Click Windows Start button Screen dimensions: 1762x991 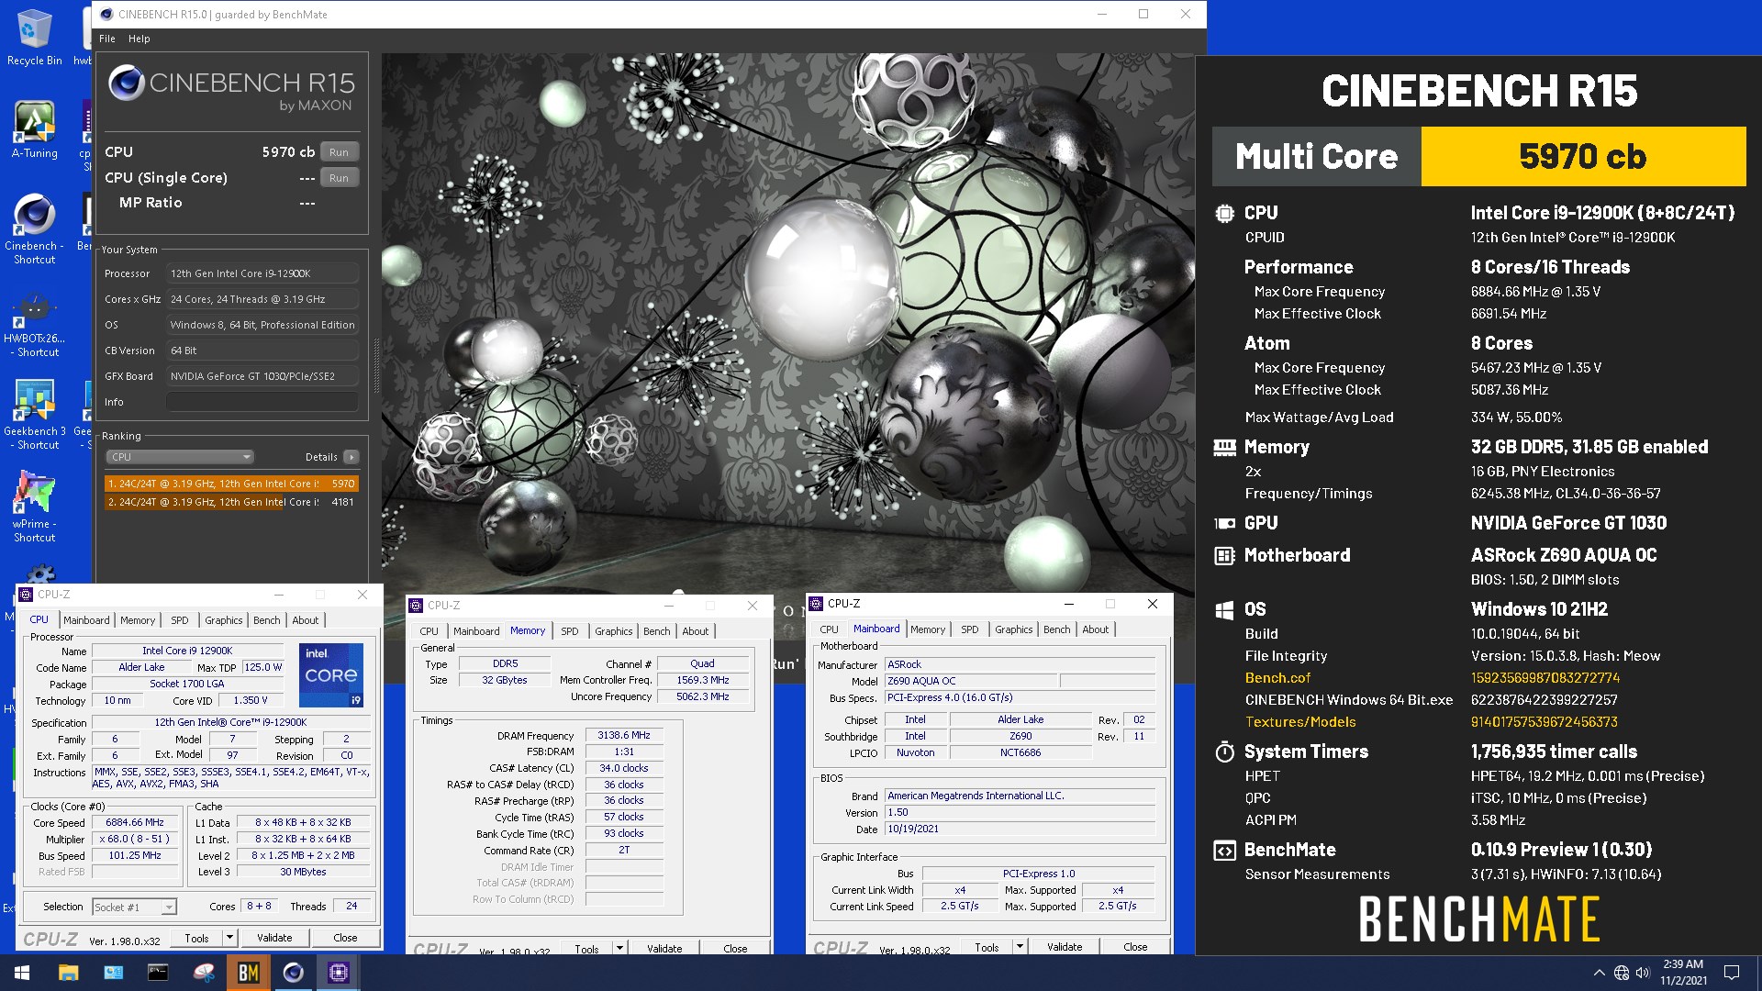tap(22, 973)
